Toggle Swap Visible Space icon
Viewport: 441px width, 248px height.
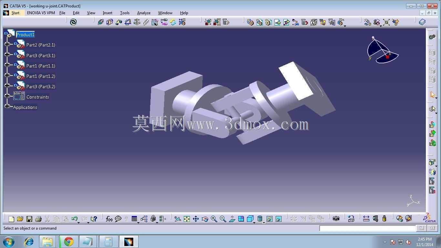[x=278, y=219]
